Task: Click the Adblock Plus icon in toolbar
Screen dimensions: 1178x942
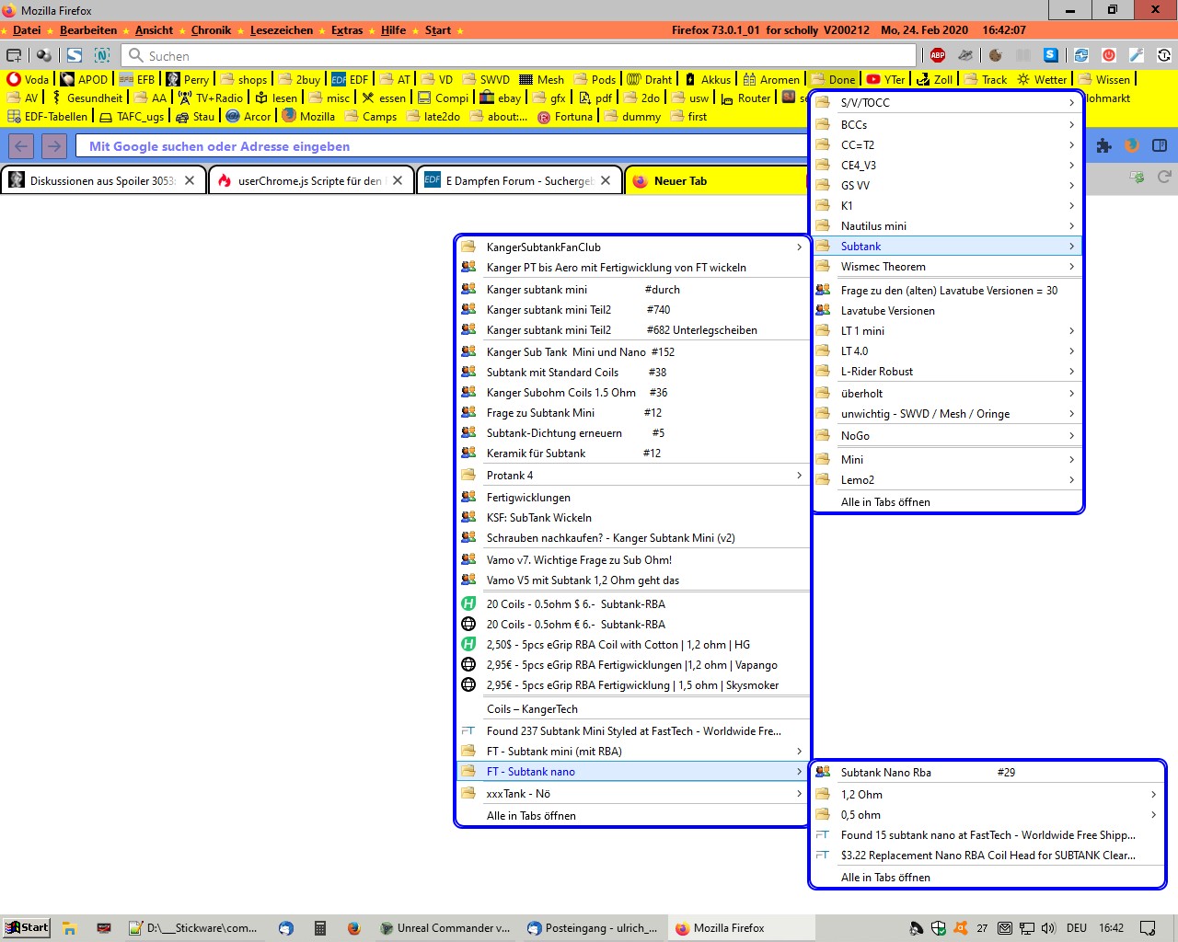Action: click(938, 55)
